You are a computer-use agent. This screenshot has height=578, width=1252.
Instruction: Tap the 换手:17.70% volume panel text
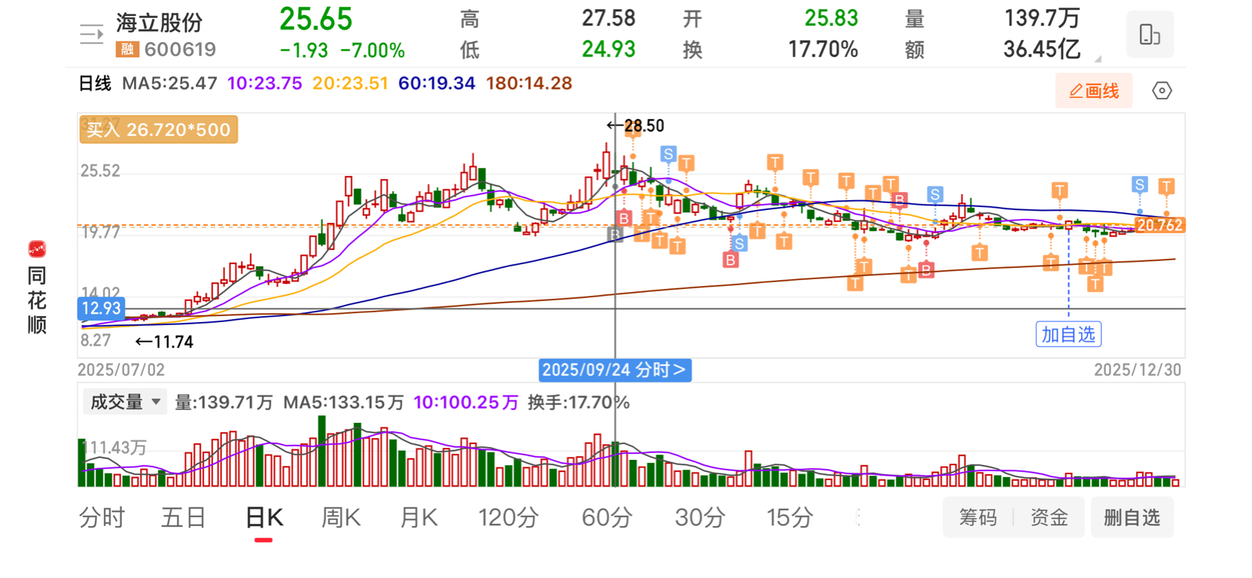pyautogui.click(x=578, y=403)
